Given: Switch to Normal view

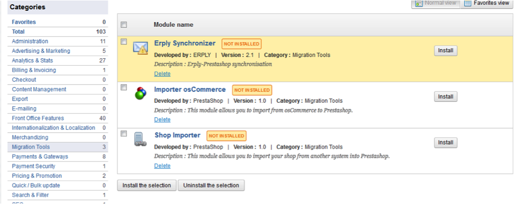Looking at the screenshot, I should pos(436,4).
